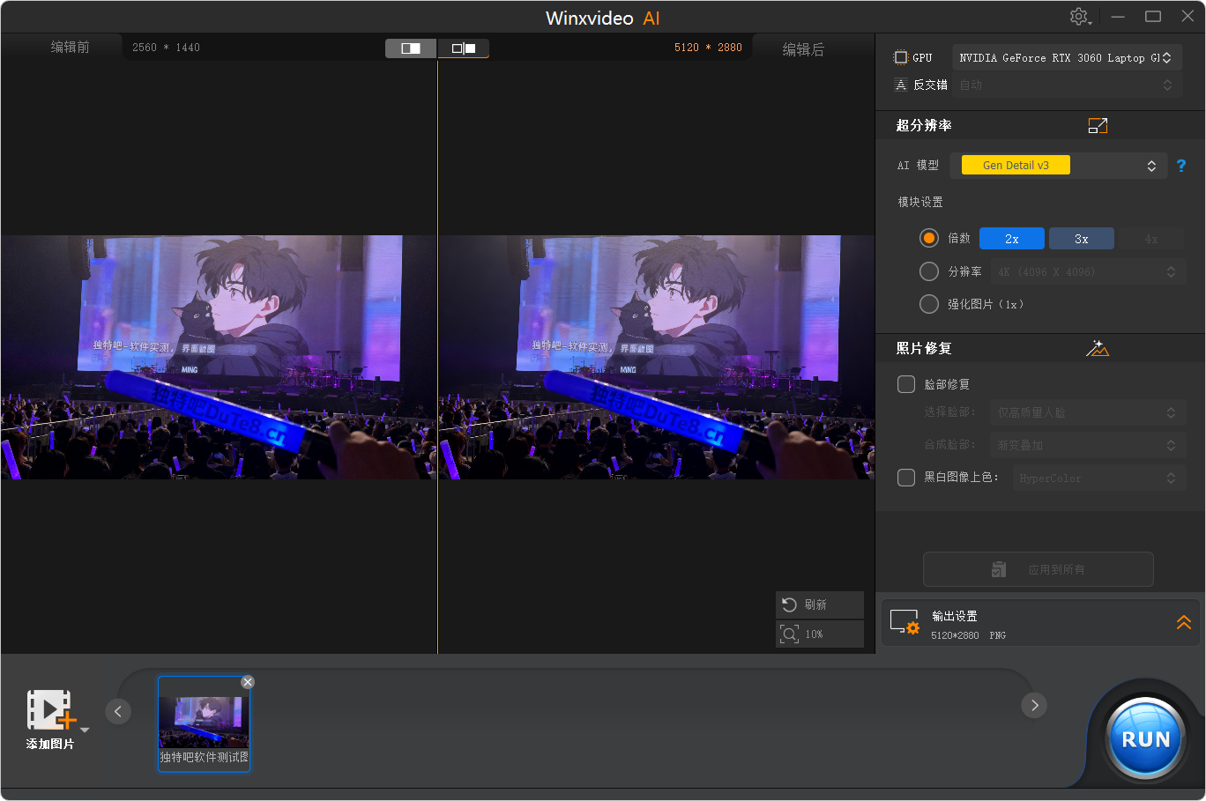This screenshot has width=1206, height=801.
Task: Open the 4K (4096 X 4096) resolution dropdown
Action: point(1088,271)
